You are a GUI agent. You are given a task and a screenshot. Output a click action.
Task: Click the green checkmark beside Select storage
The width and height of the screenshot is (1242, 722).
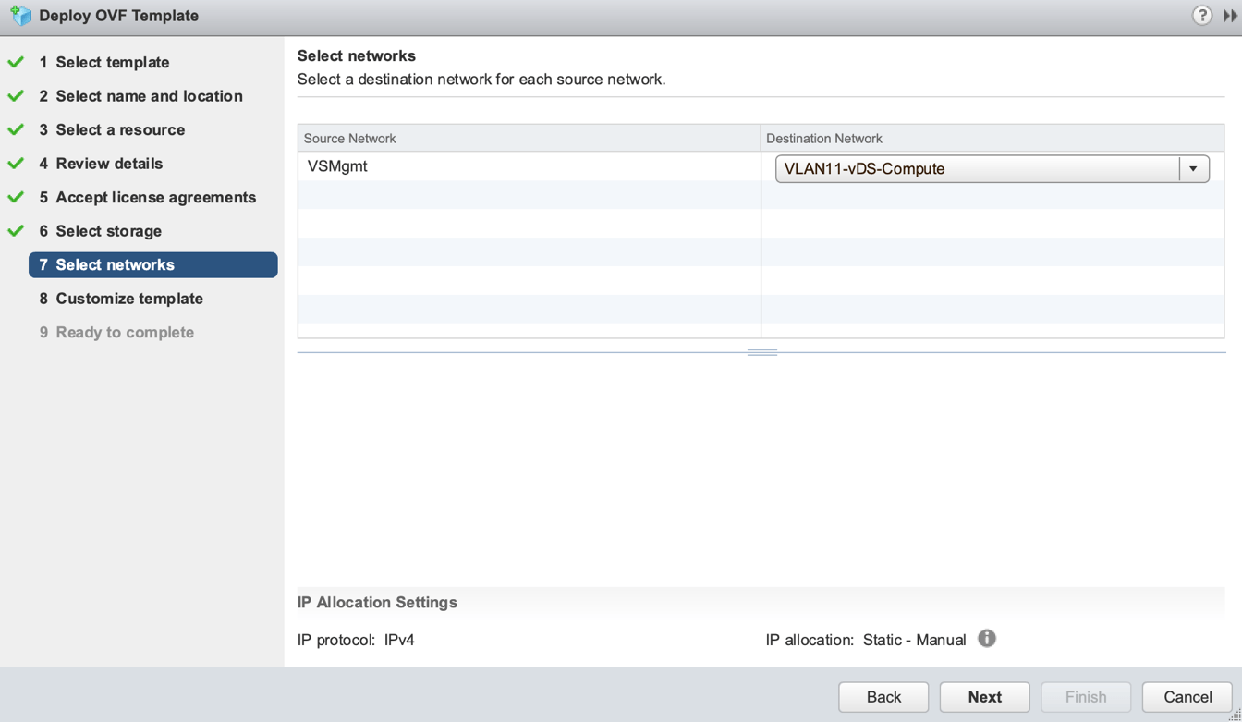click(x=16, y=231)
